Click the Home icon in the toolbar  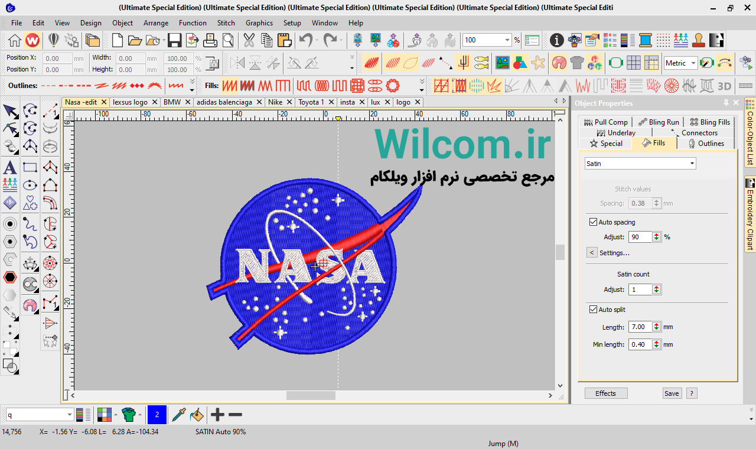pos(15,40)
